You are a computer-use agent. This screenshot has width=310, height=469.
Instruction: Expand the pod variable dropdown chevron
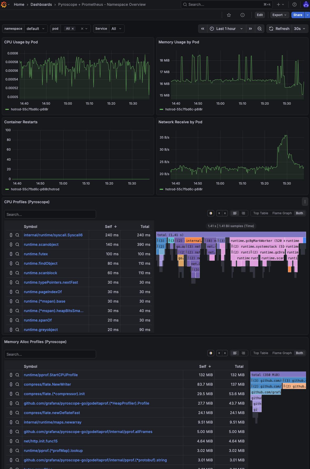pyautogui.click(x=86, y=29)
